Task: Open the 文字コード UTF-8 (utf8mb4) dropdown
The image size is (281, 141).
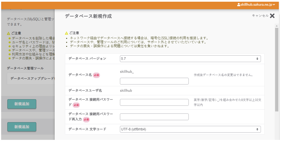Action: coord(190,129)
